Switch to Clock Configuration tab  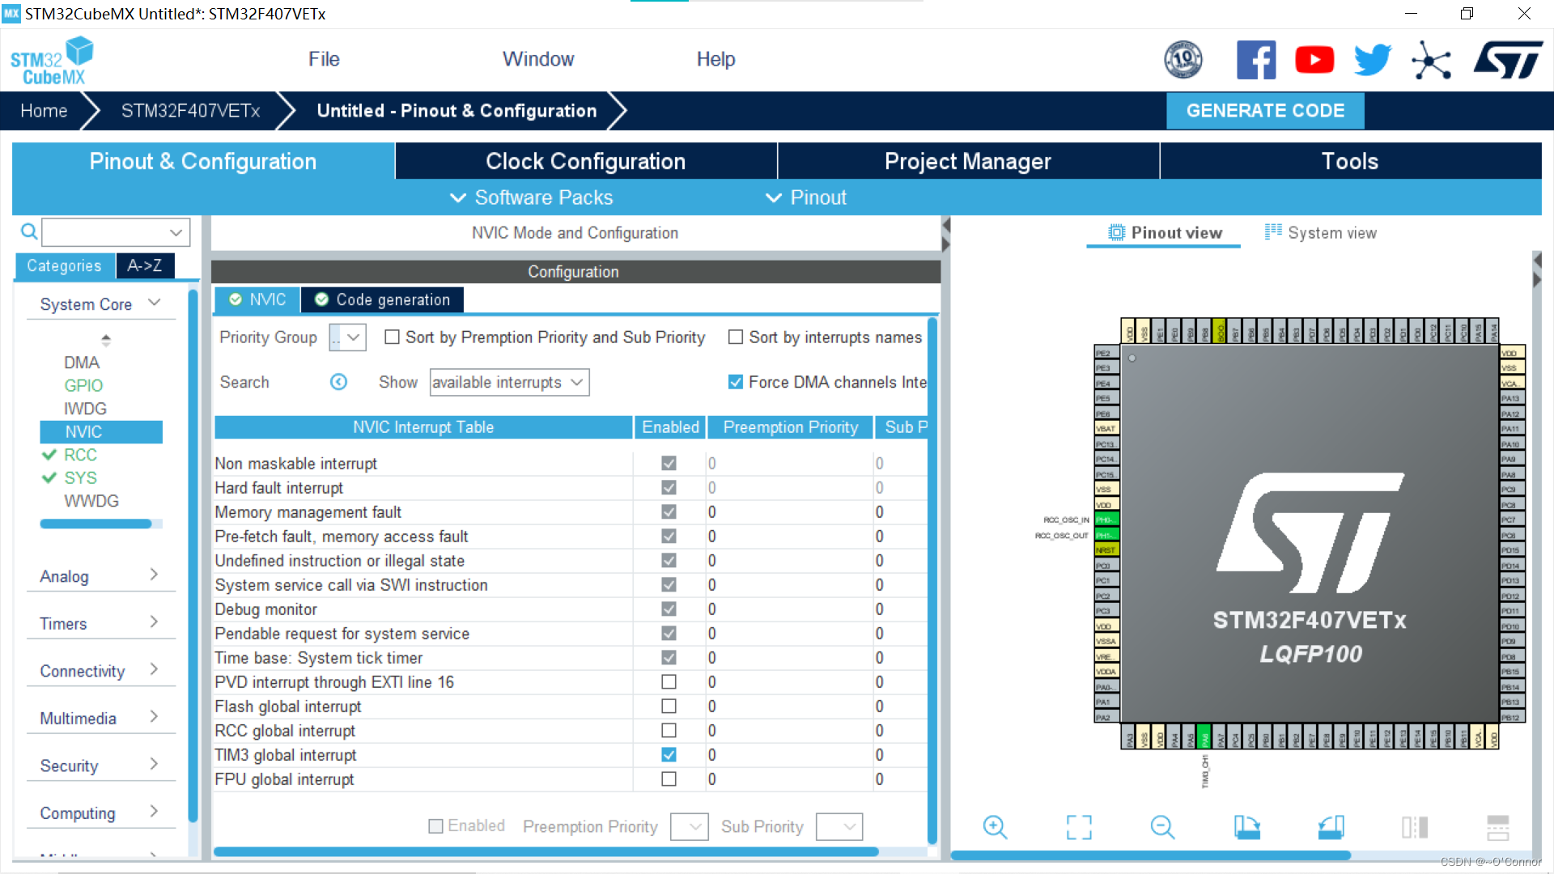tap(585, 161)
